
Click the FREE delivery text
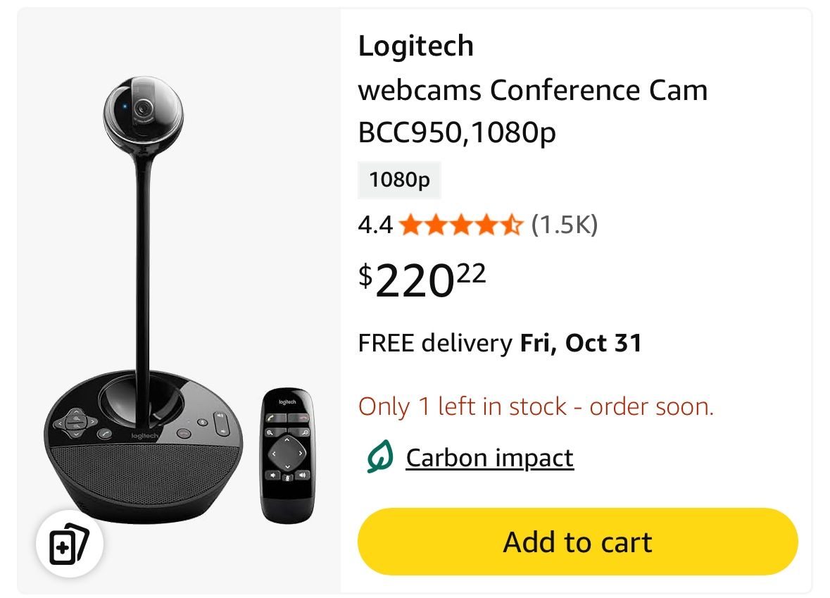pos(435,343)
